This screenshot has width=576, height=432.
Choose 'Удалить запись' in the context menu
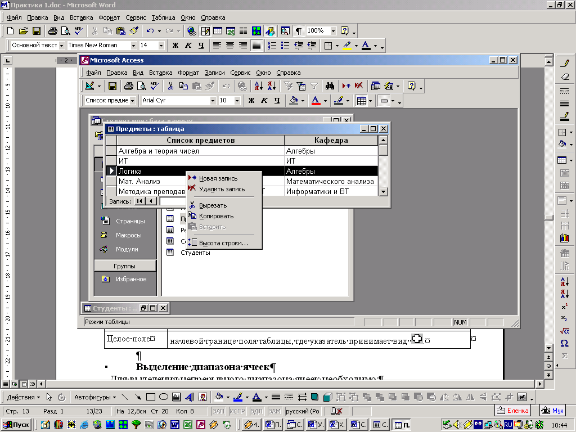[224, 189]
